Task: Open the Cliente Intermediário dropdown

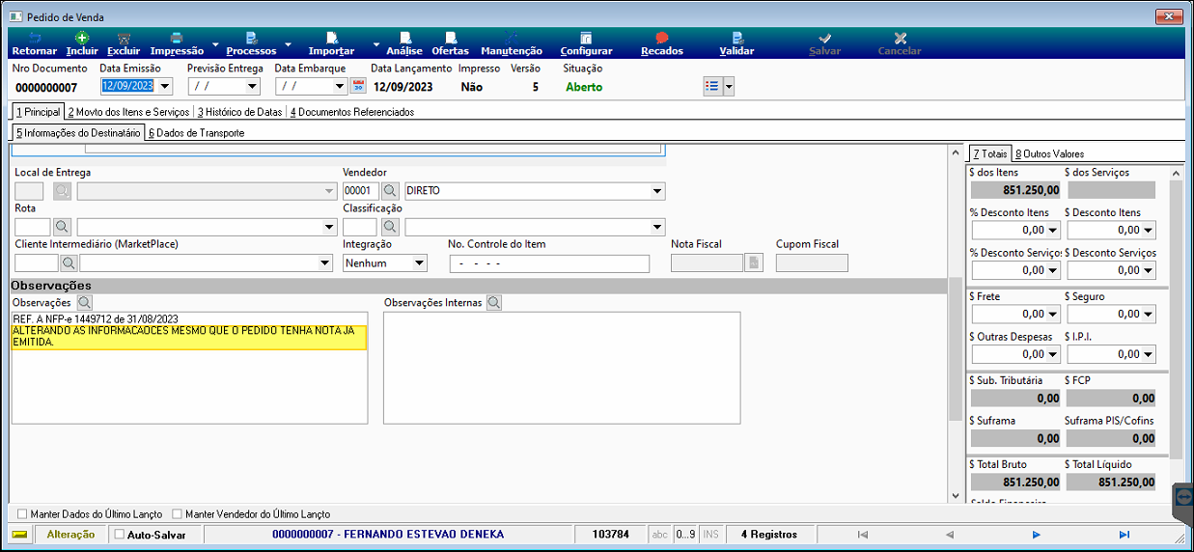Action: [x=325, y=262]
